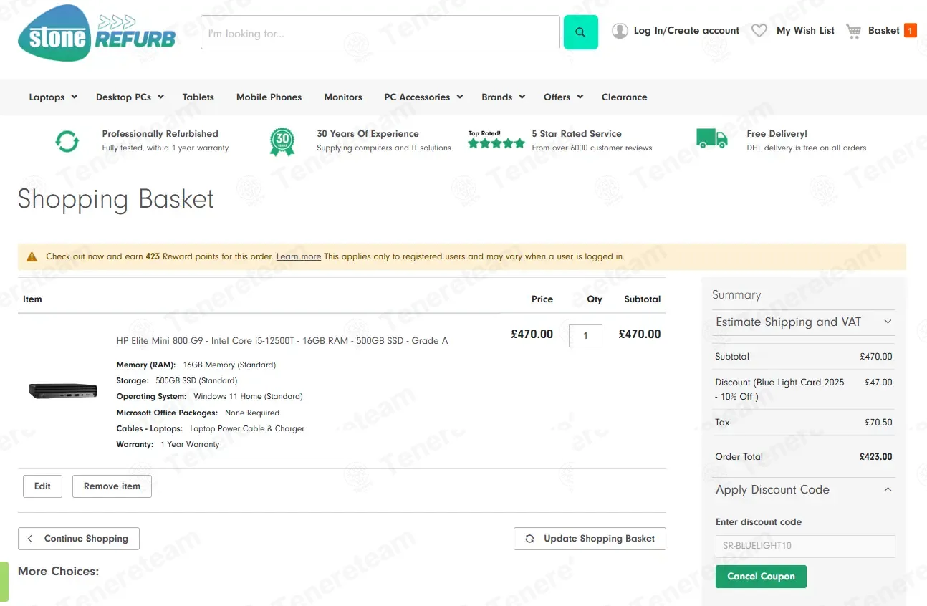
Task: Click the Stone Refurb logo
Action: tap(97, 33)
